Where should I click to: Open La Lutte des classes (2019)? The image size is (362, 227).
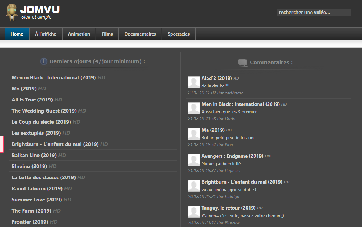[44, 177]
